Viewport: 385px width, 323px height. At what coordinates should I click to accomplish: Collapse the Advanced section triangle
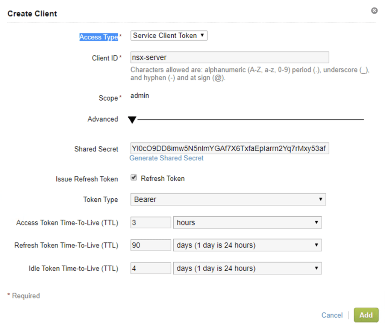pyautogui.click(x=132, y=120)
